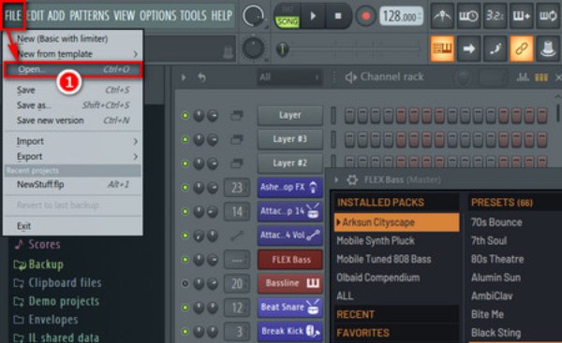
Task: Open the ADD menu
Action: point(56,15)
